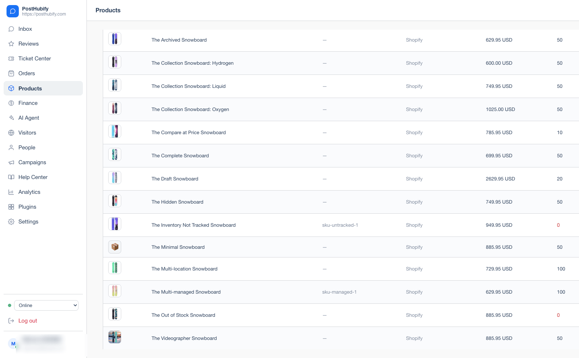
Task: Open The Draft Snowboard product row
Action: coord(341,179)
